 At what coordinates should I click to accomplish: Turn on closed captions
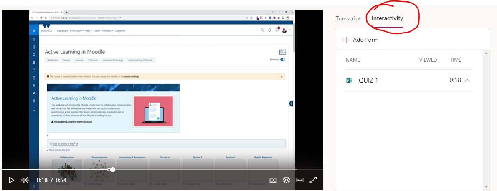tap(273, 180)
